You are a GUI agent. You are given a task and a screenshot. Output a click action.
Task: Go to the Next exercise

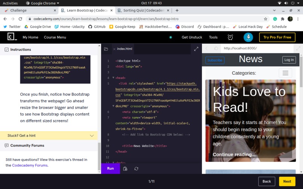point(287,181)
